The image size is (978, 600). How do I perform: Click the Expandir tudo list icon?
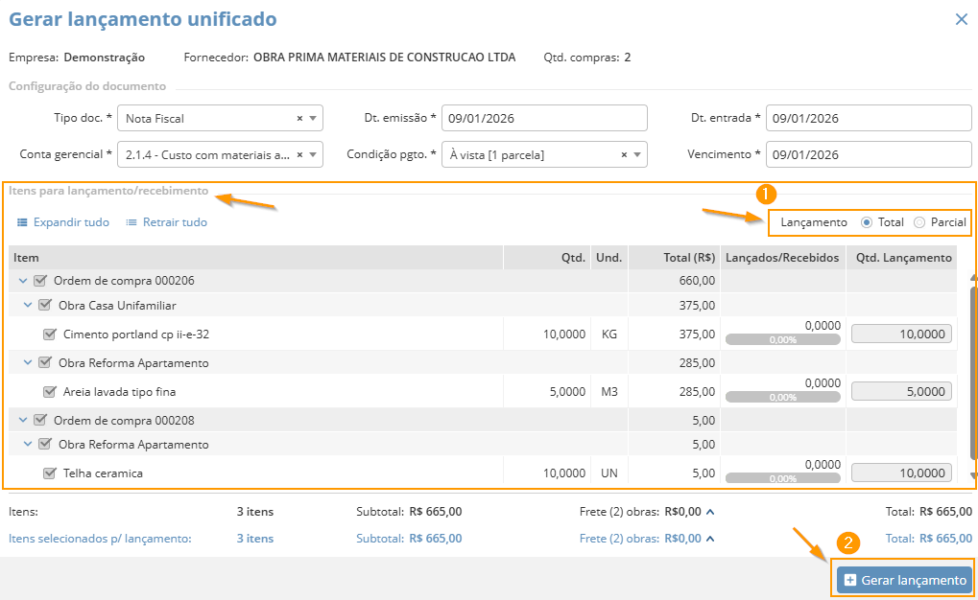coord(22,222)
